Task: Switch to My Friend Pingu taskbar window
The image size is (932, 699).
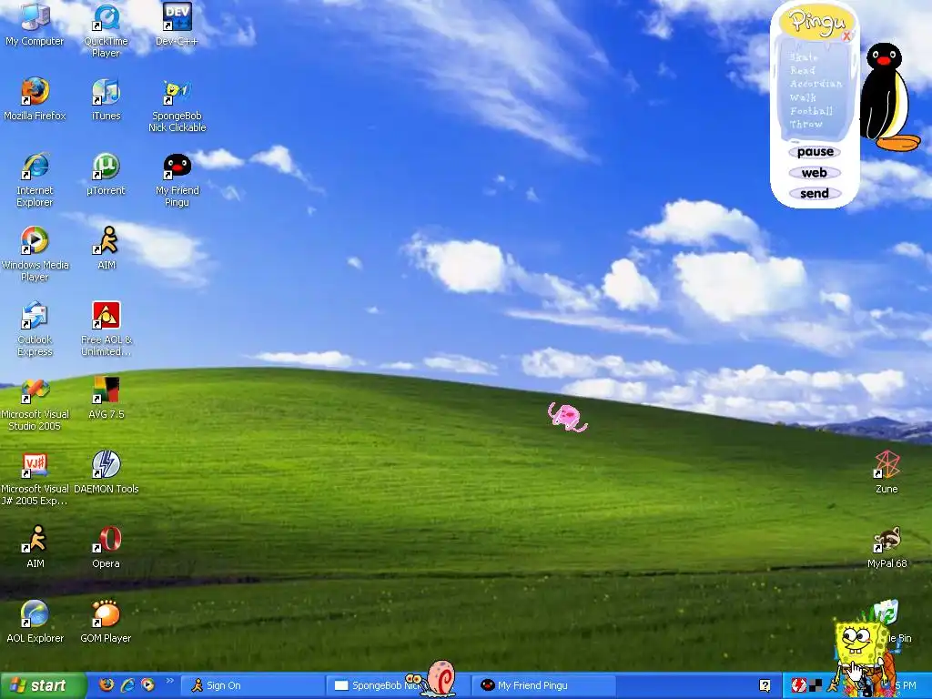Action: click(543, 685)
